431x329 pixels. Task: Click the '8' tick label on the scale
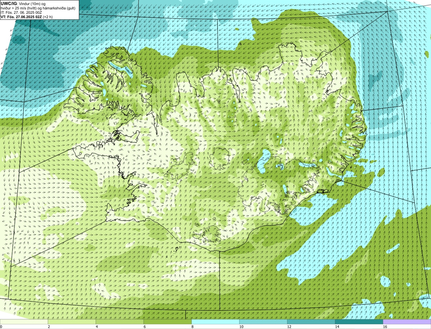(x=192, y=327)
